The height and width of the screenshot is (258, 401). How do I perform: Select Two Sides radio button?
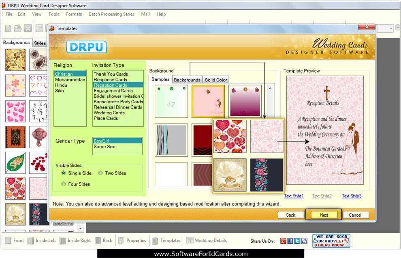(100, 173)
